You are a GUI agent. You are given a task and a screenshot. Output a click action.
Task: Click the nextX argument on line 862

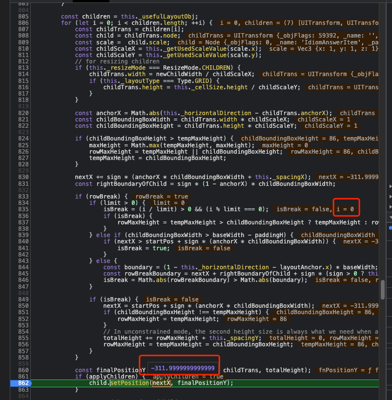pyautogui.click(x=162, y=383)
